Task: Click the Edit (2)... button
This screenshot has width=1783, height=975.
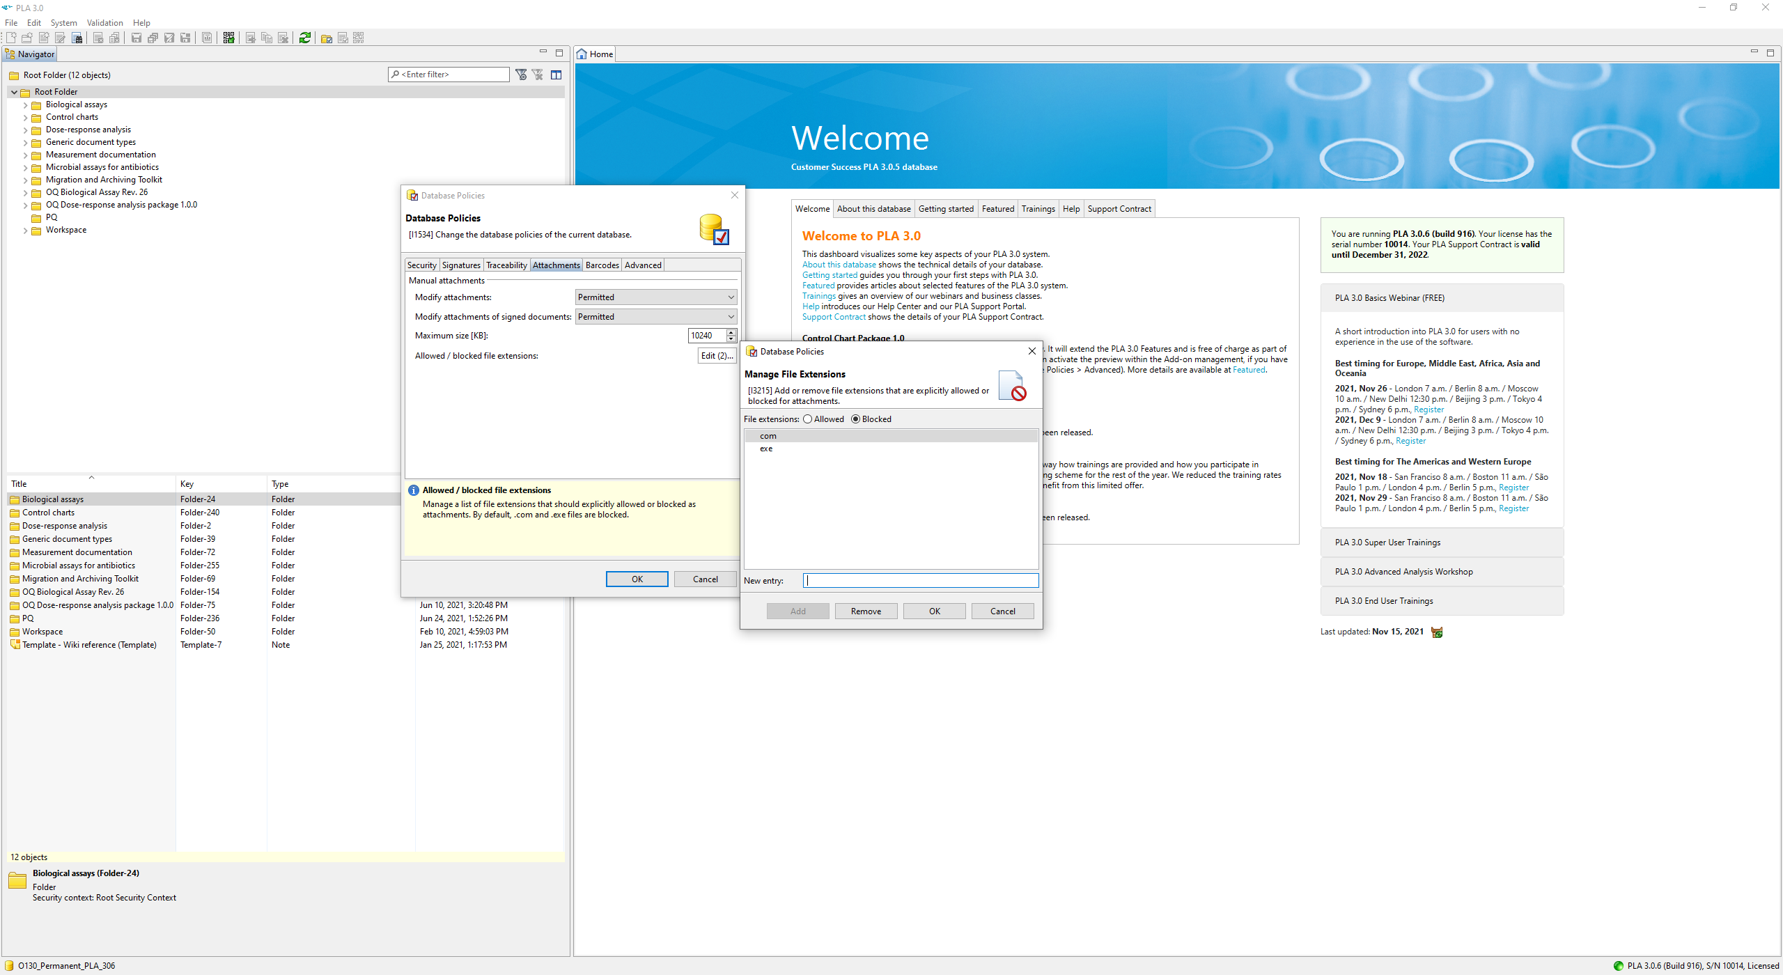Action: pos(717,356)
